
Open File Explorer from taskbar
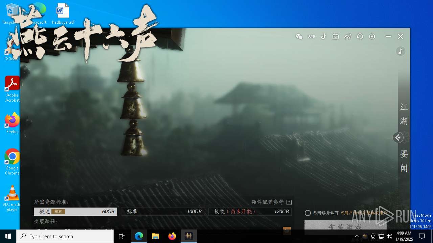coord(156,236)
